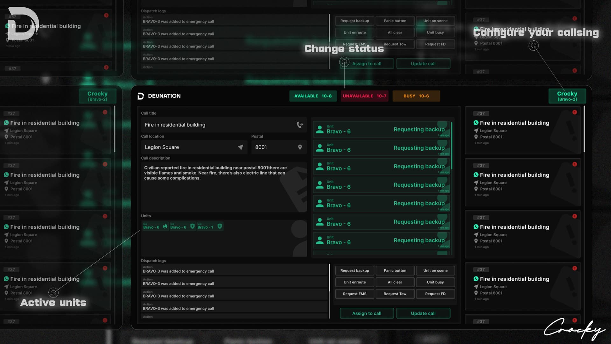The image size is (611, 344).
Task: Click the phone call icon in Call title
Action: pos(300,125)
